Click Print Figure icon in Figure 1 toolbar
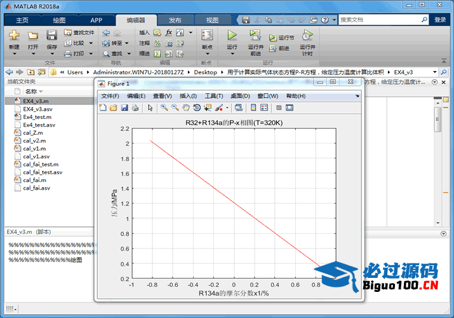 [135, 107]
